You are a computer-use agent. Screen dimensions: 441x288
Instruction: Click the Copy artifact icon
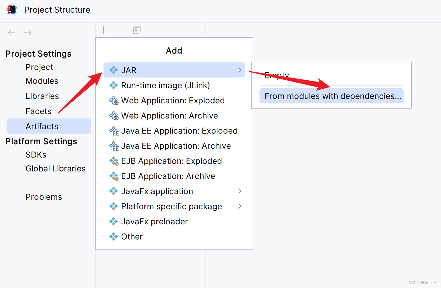point(137,30)
